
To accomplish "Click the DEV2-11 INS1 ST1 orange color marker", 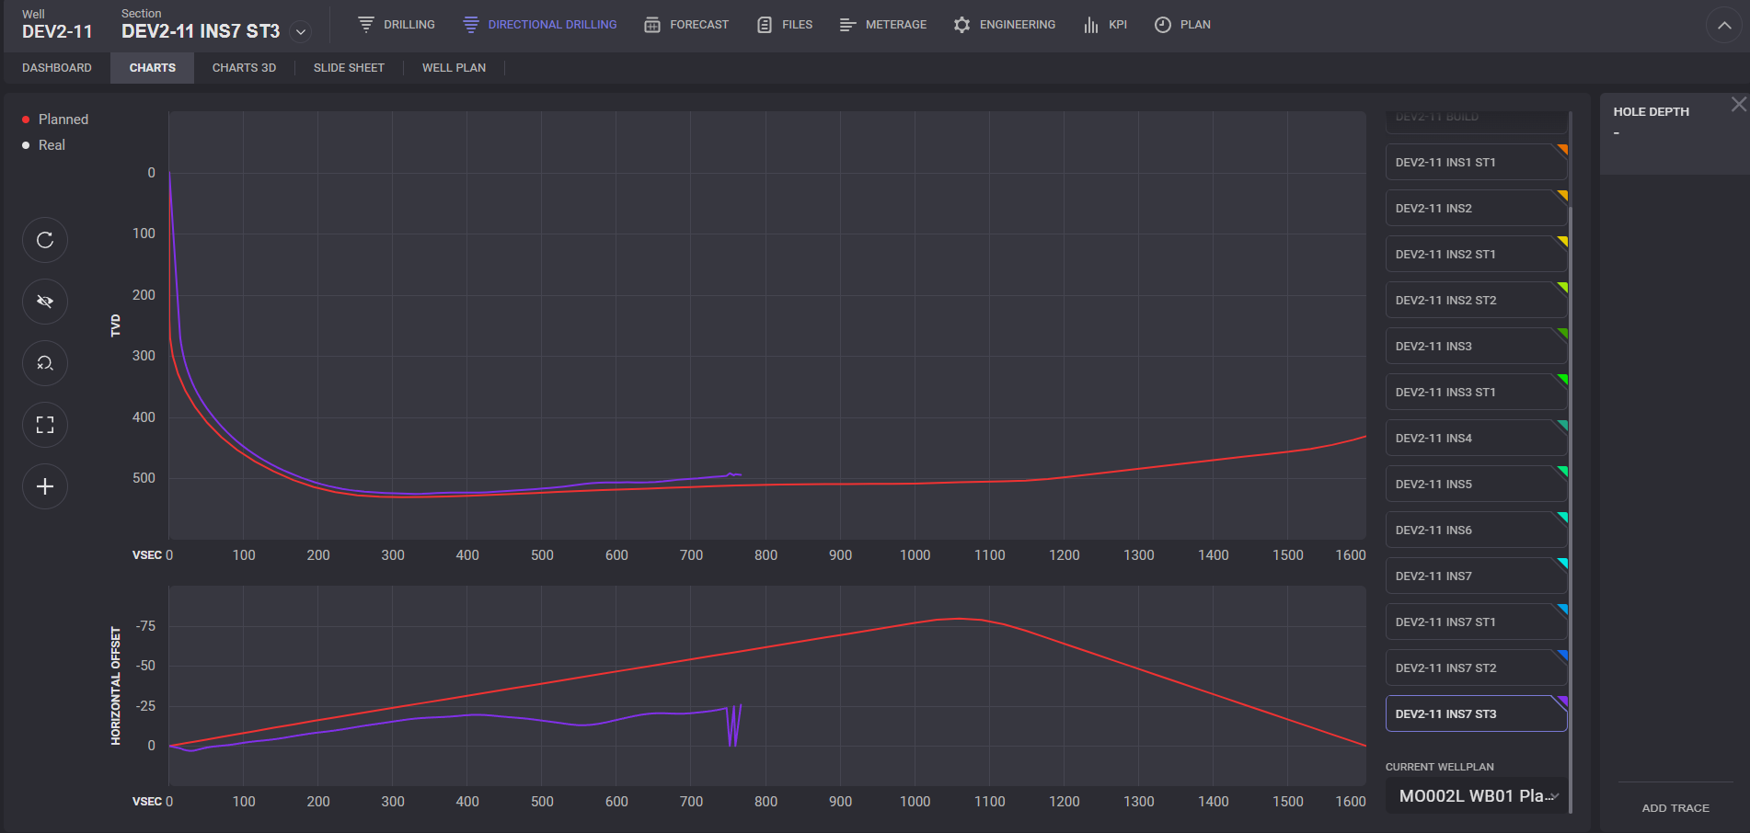I will tap(1561, 149).
